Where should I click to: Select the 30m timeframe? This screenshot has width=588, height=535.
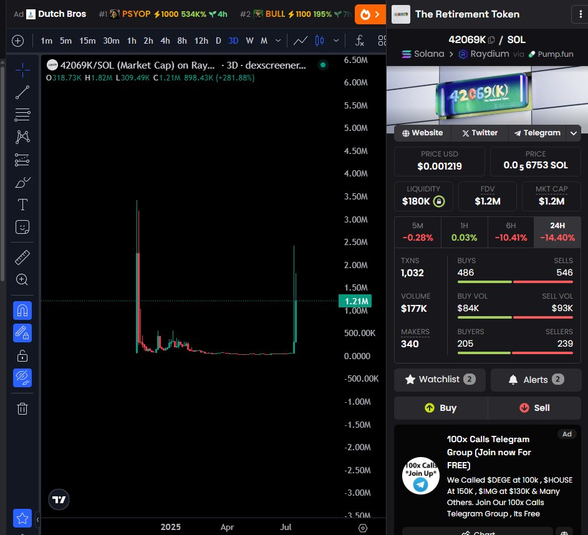coord(112,41)
